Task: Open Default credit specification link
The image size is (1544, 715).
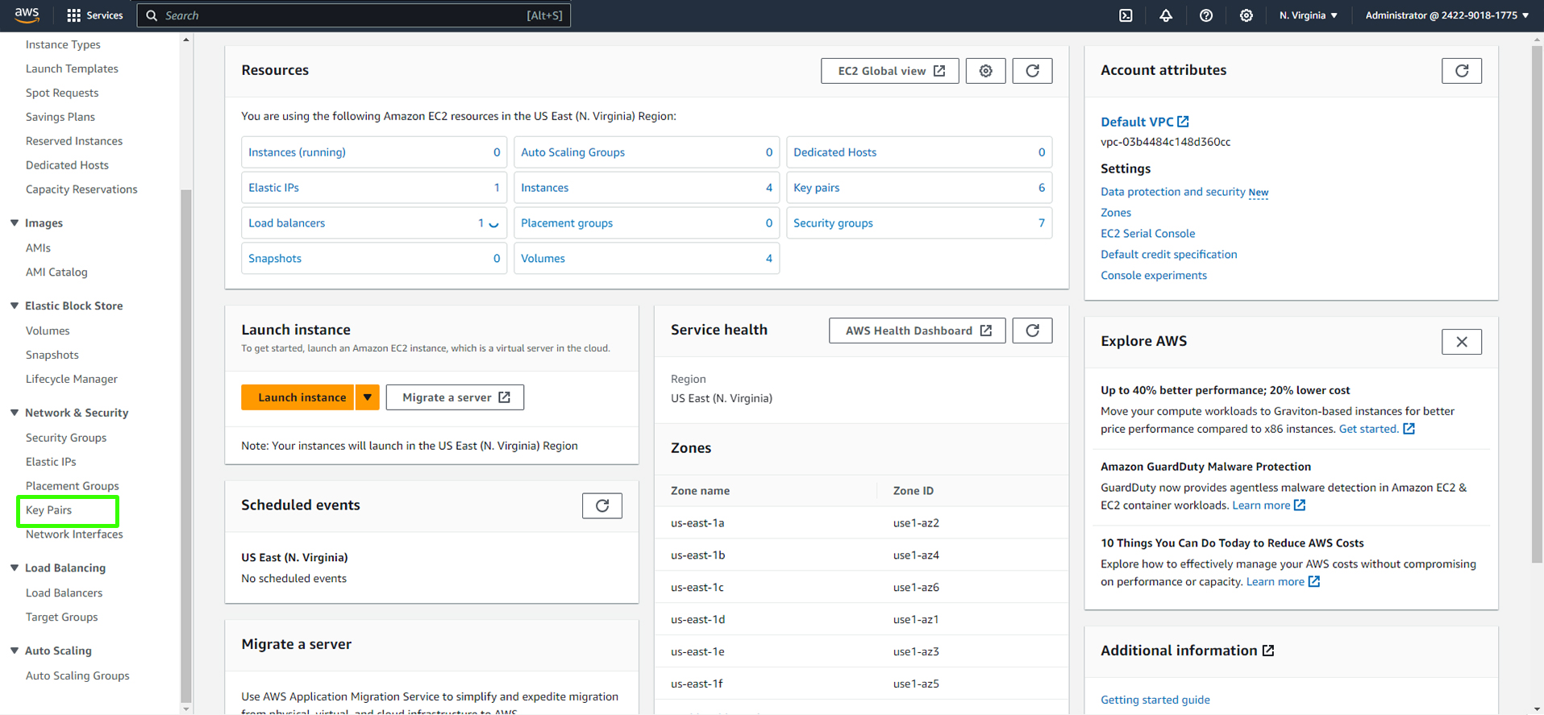Action: [x=1168, y=255]
